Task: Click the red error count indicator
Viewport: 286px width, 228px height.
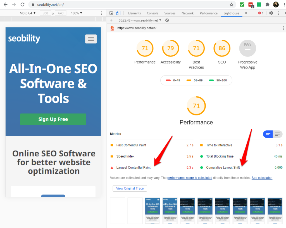Action: 261,13
